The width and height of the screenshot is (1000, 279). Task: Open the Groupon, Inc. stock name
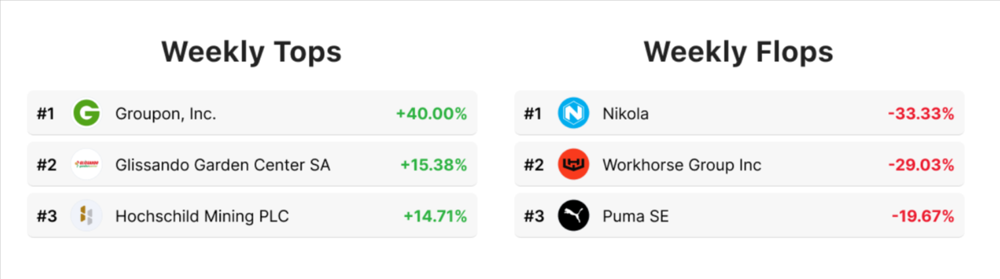tap(166, 114)
